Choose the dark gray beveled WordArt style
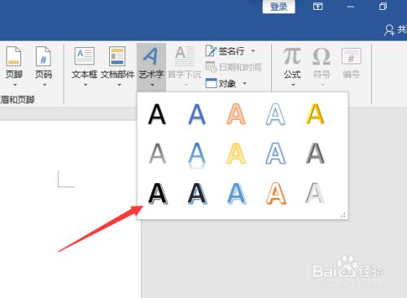The width and height of the screenshot is (407, 298). (315, 154)
